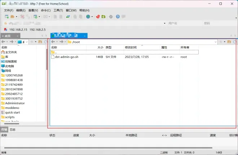Sort remote files by 类型 column
Image resolution: width=238 pixels, height=155 pixels.
[114, 48]
